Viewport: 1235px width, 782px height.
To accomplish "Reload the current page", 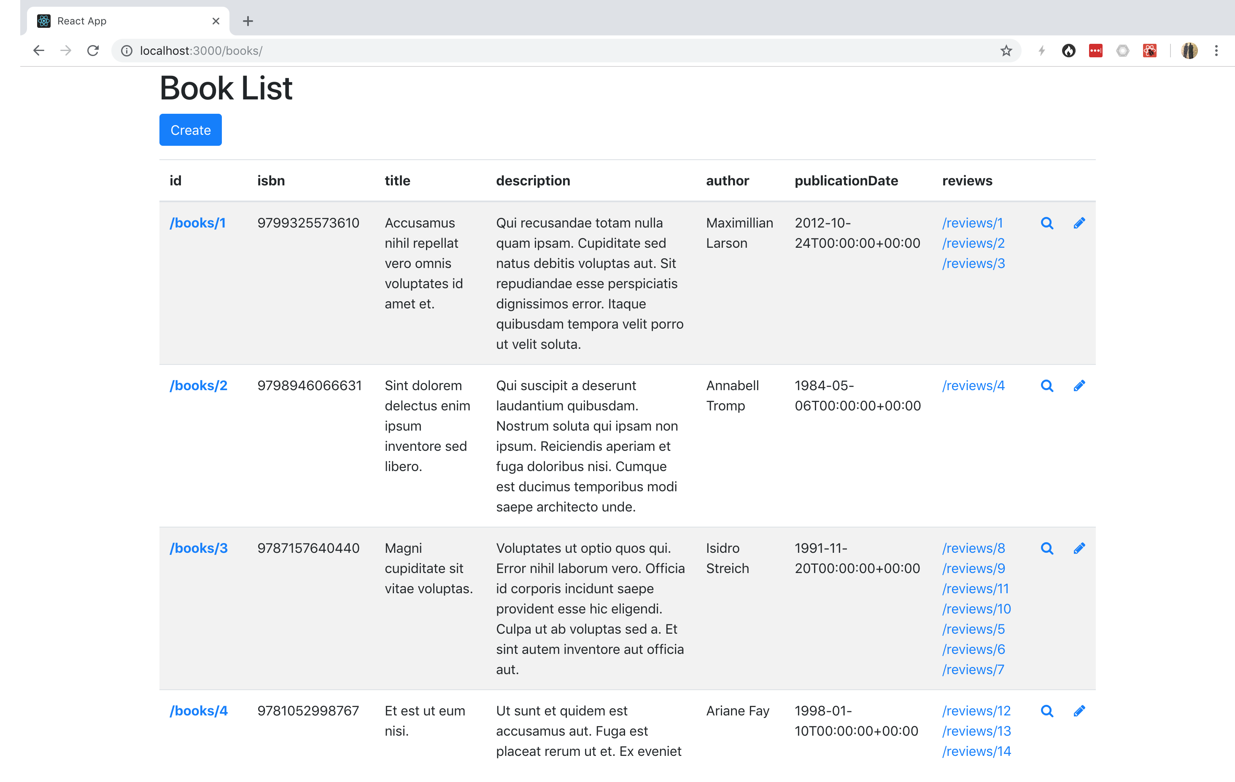I will (x=93, y=51).
